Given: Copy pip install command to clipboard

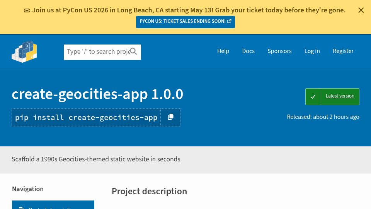Looking at the screenshot, I should click(x=170, y=118).
